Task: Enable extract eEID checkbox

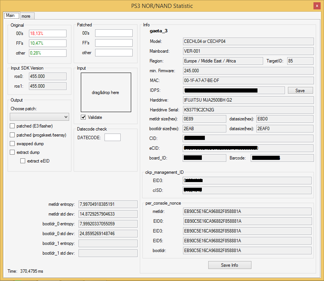Action: 23,161
